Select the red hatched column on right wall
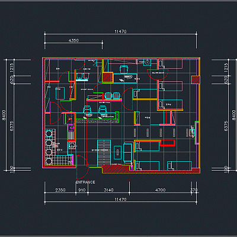Image resolution: width=237 pixels, height=237 pixels. coord(196,80)
